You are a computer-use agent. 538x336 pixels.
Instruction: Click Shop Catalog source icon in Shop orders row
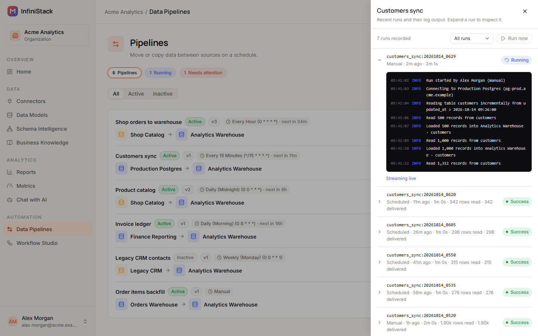click(x=121, y=135)
